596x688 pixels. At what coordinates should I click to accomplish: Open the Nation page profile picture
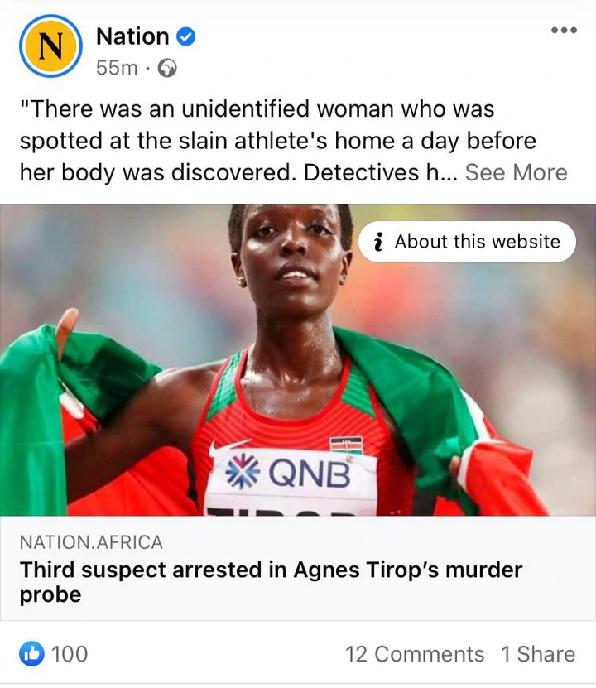point(50,46)
